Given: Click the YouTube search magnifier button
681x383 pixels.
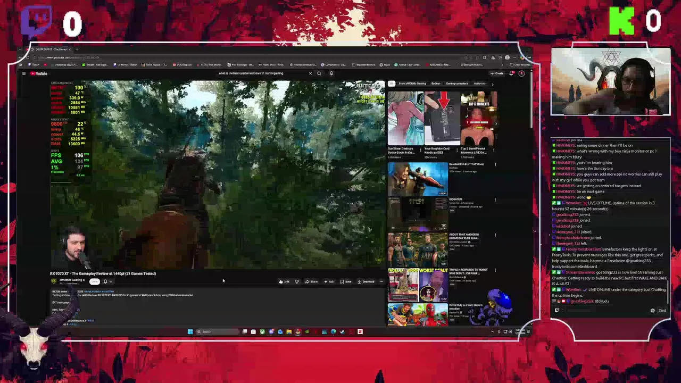Looking at the screenshot, I should point(319,73).
